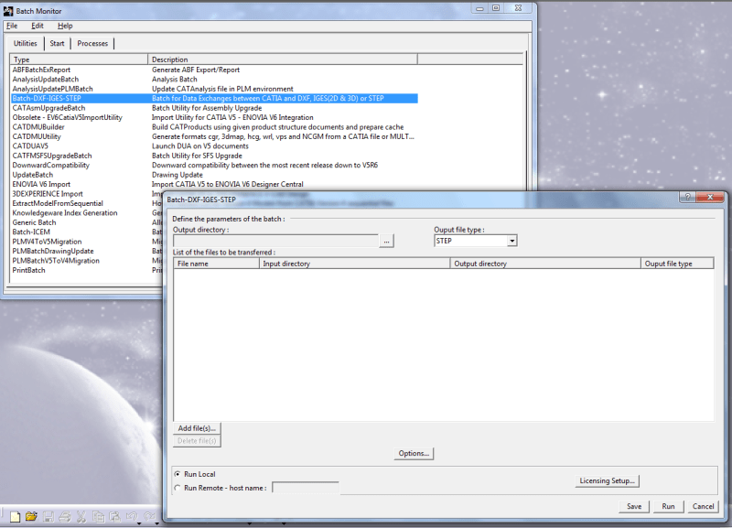Open the Redo history dropdown arrow

click(156, 523)
